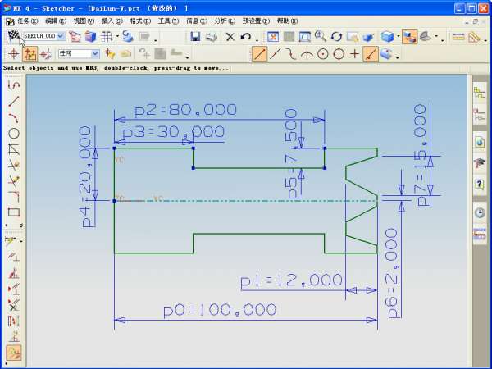Select the Line tool in left toolbar
Screen dimensions: 492x369
pyautogui.click(x=13, y=100)
